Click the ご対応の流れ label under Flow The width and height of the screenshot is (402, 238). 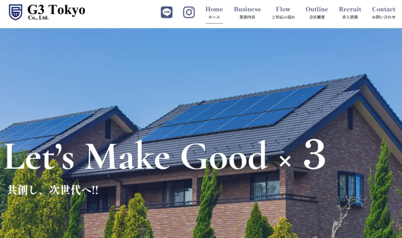(283, 17)
